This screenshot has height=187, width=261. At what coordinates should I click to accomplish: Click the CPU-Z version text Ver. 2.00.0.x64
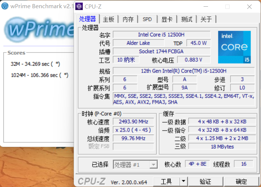[x=129, y=183]
